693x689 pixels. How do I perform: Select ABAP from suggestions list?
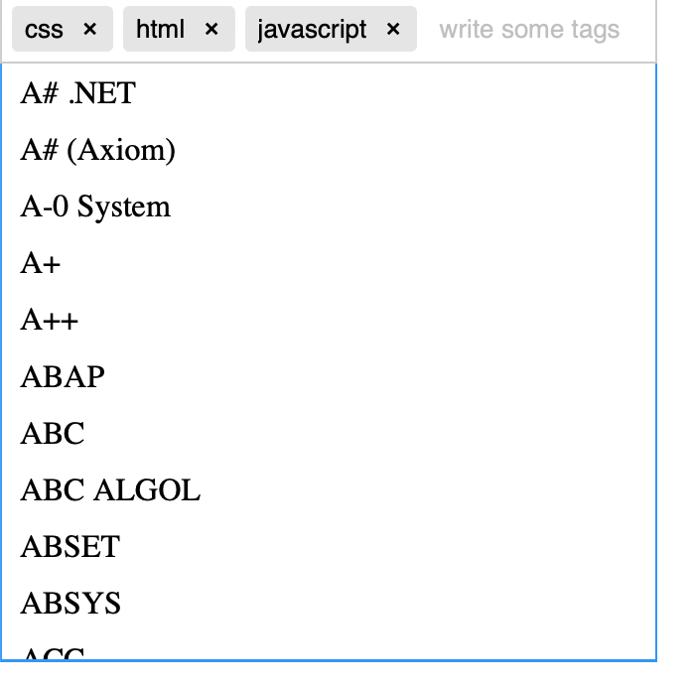(329, 376)
